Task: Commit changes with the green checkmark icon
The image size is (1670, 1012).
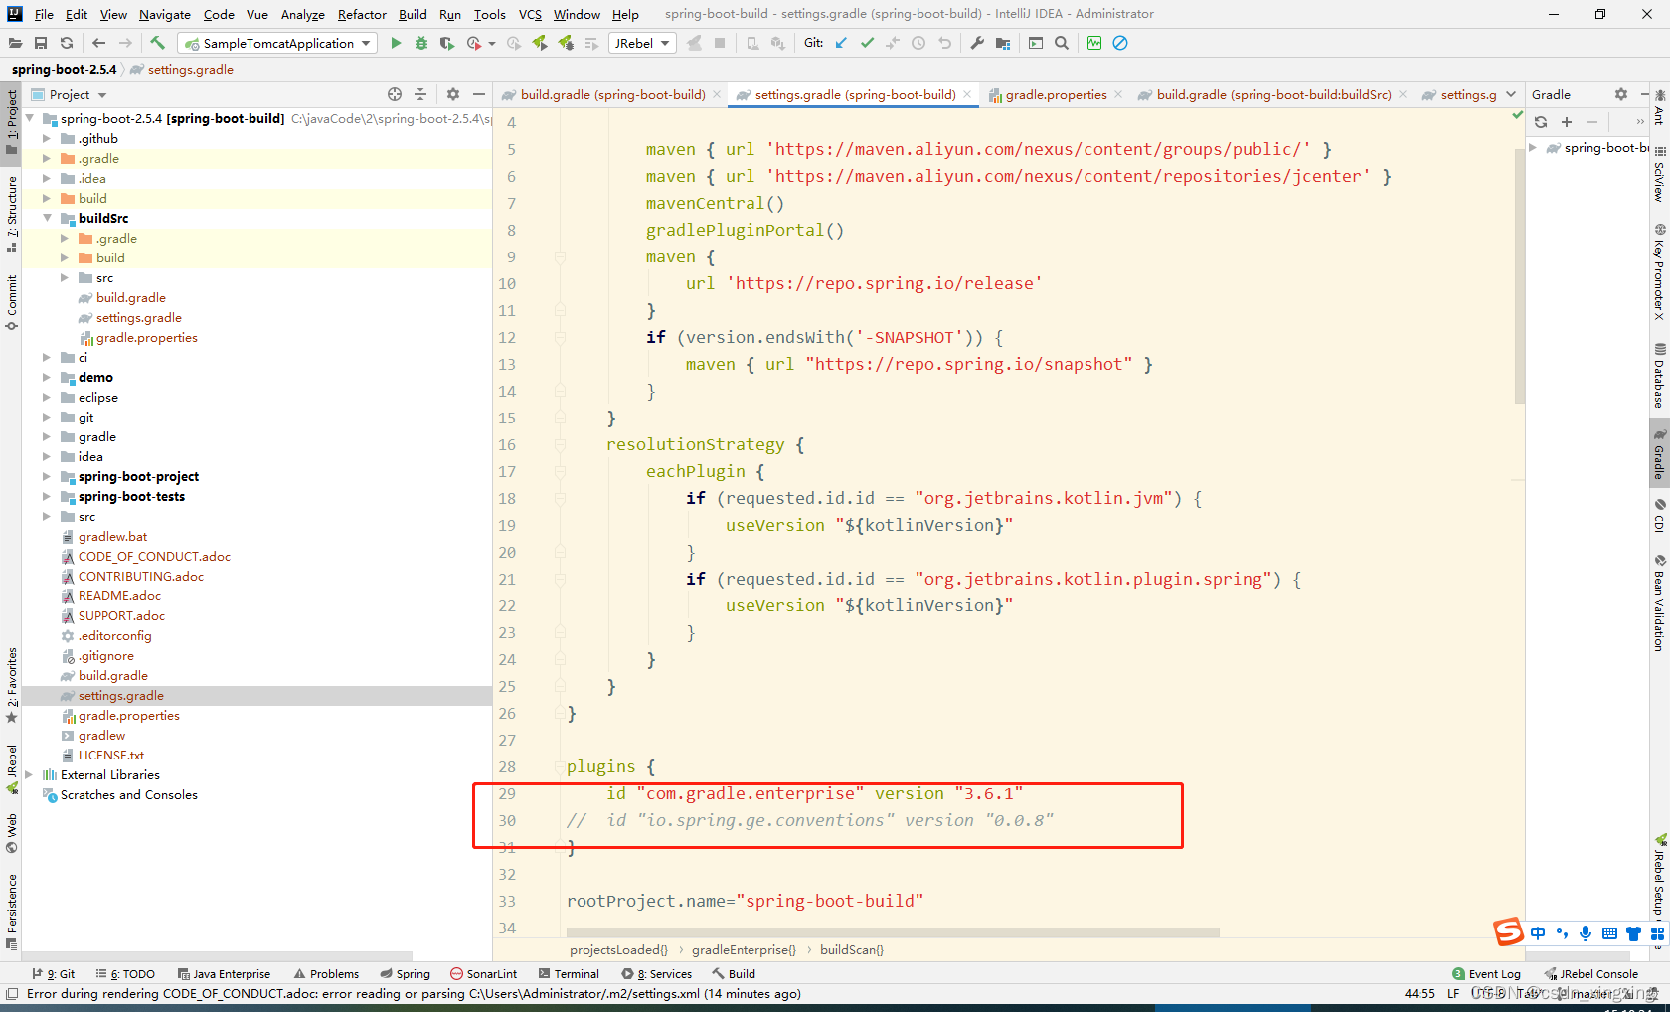Action: pos(867,43)
